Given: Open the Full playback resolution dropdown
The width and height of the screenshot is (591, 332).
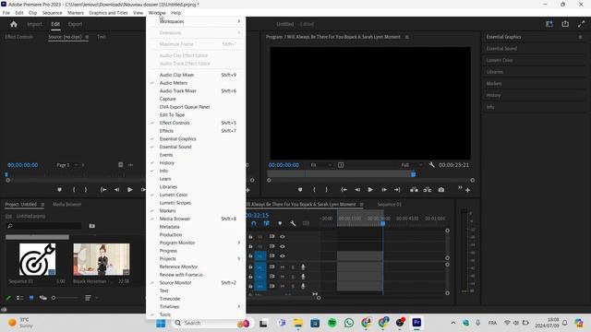Looking at the screenshot, I should coord(412,165).
